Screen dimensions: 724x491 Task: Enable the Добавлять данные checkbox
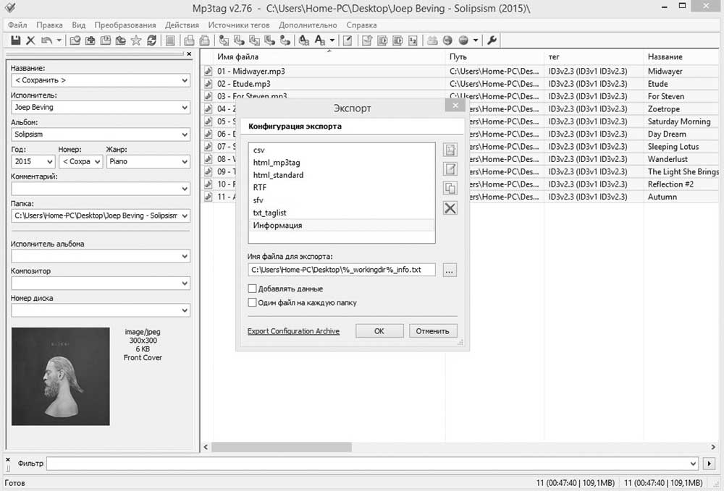point(252,289)
